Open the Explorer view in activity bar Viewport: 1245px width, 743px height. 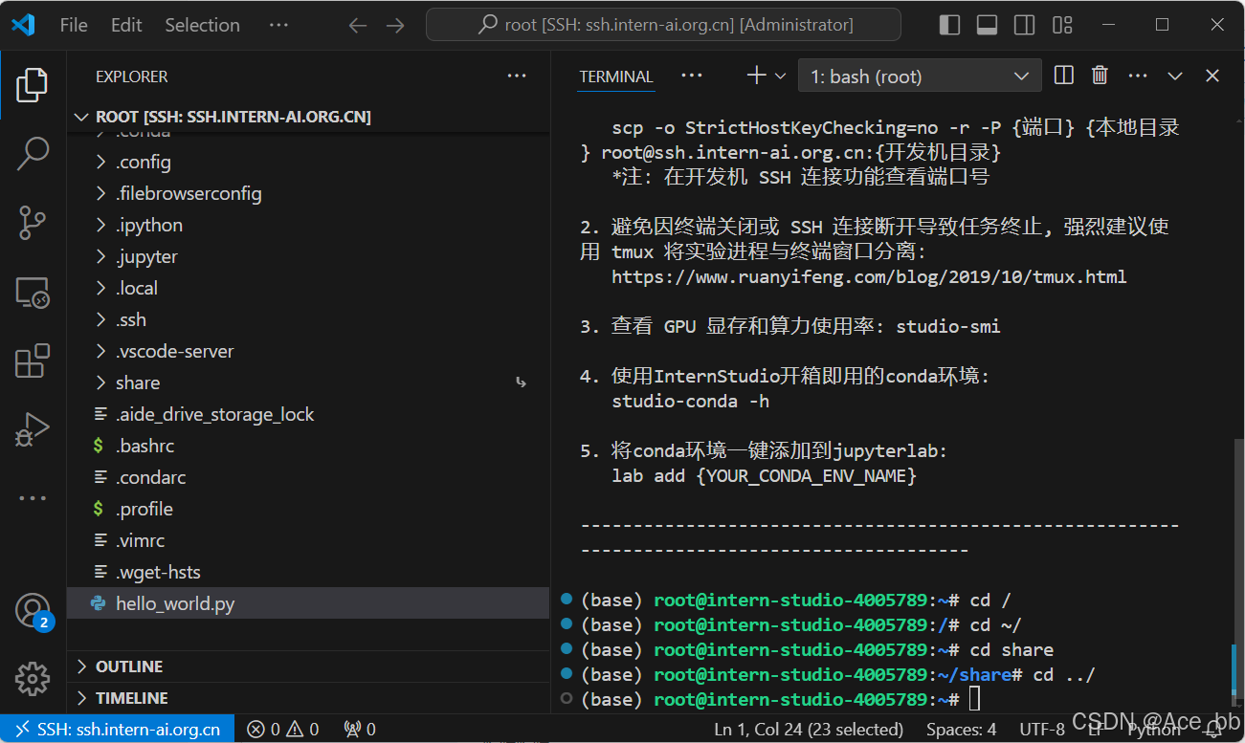pyautogui.click(x=33, y=86)
